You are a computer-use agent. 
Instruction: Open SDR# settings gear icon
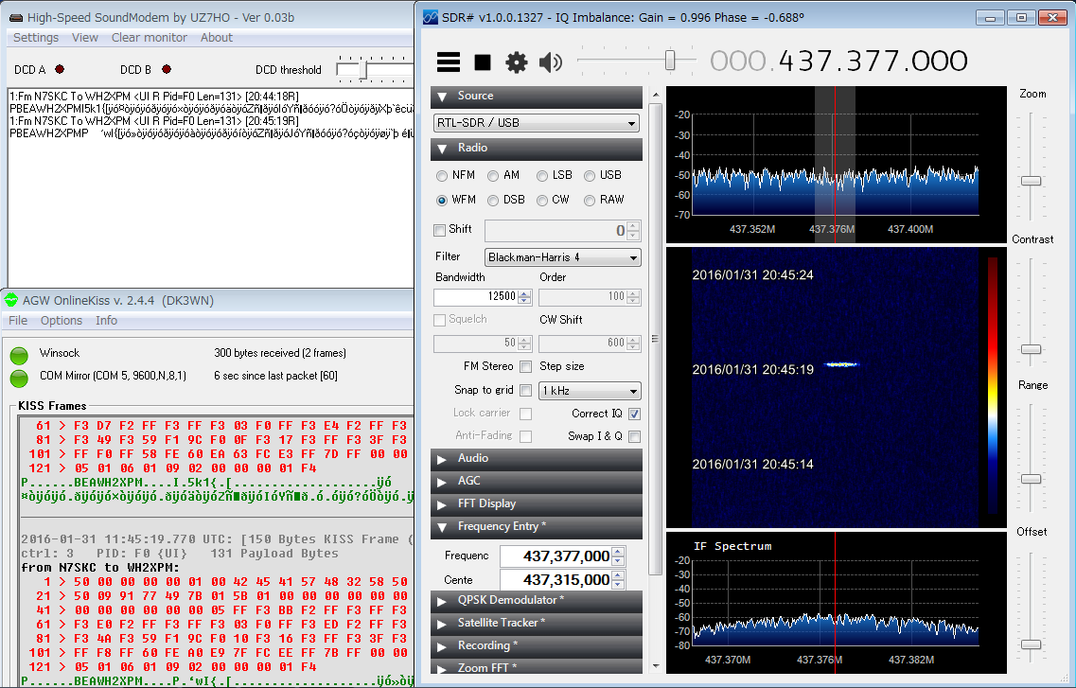click(516, 62)
